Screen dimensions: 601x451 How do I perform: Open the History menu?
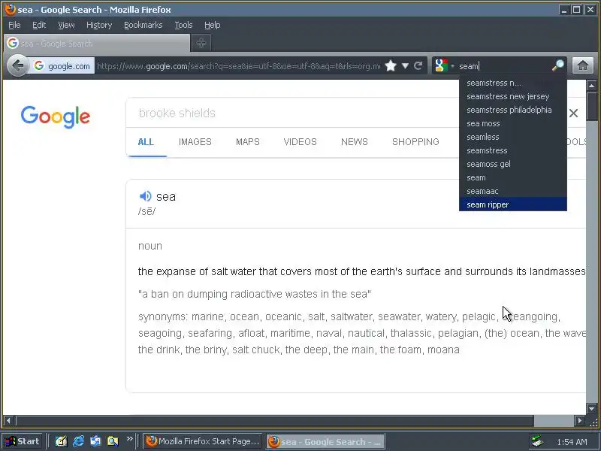tap(99, 25)
